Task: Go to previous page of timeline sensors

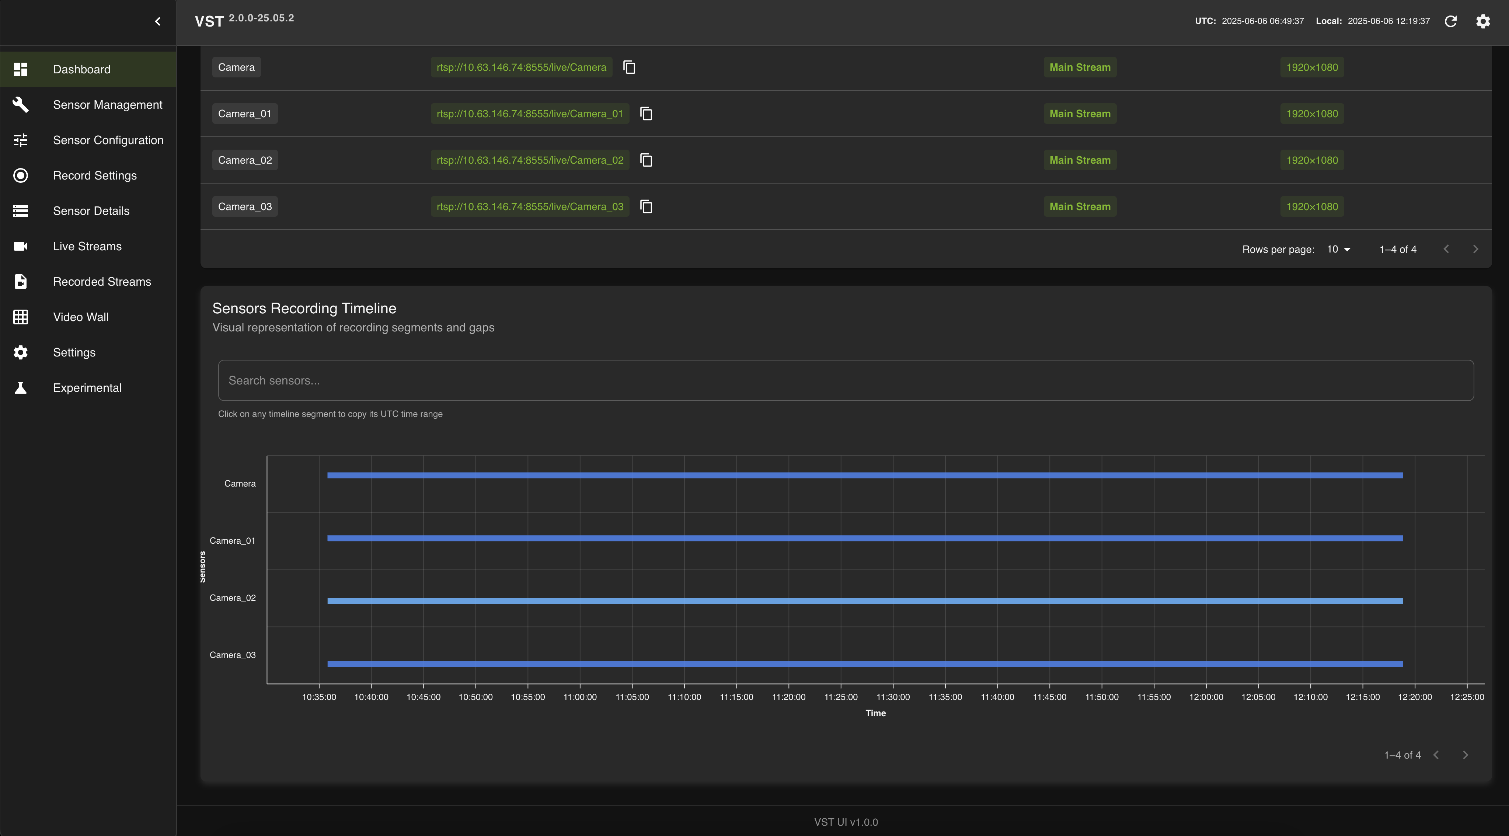Action: click(x=1436, y=755)
